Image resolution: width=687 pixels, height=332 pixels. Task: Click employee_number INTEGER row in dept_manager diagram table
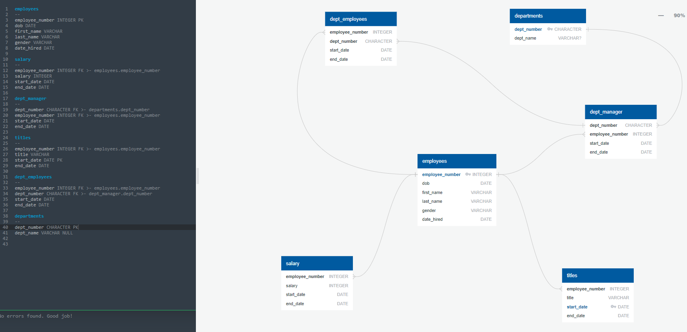point(621,134)
